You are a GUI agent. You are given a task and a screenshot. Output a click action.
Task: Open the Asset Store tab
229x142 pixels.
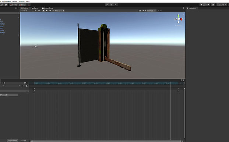[x=47, y=8]
